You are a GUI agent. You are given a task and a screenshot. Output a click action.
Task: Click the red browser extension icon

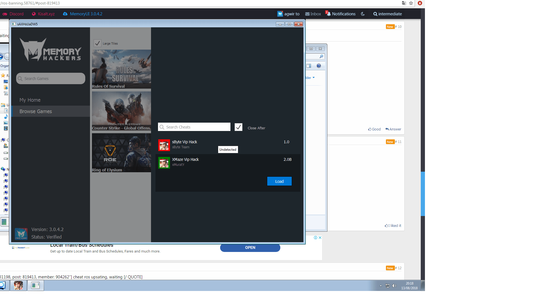(x=420, y=3)
